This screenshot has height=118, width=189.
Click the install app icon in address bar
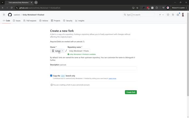tap(133, 8)
